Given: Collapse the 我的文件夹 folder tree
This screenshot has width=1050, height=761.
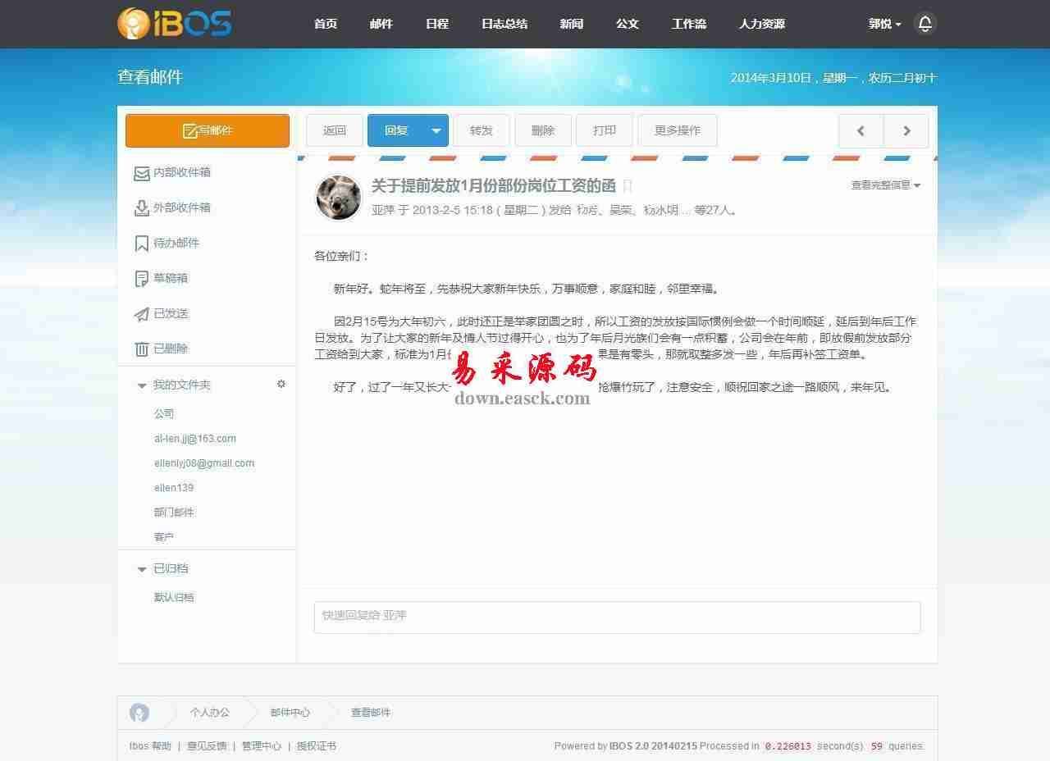Looking at the screenshot, I should click(x=142, y=385).
